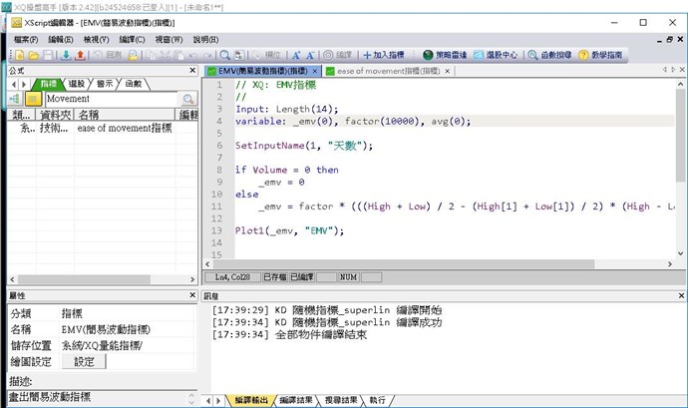This screenshot has height=408, width=688.
Task: Close the 公式 panel with its X
Action: tap(192, 72)
